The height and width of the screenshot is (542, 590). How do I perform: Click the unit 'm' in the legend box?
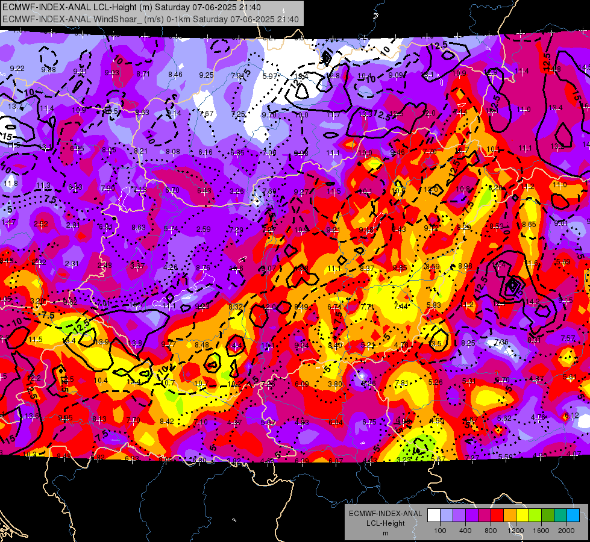pyautogui.click(x=385, y=533)
